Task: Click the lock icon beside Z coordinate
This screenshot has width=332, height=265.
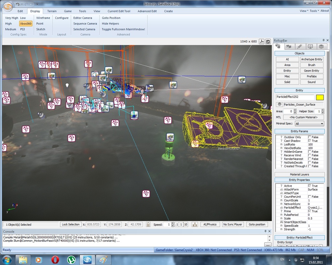Action: point(148,225)
